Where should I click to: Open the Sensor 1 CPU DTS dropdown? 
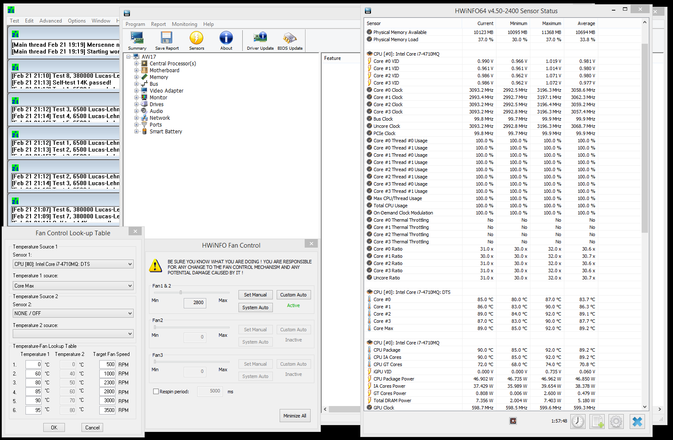73,264
